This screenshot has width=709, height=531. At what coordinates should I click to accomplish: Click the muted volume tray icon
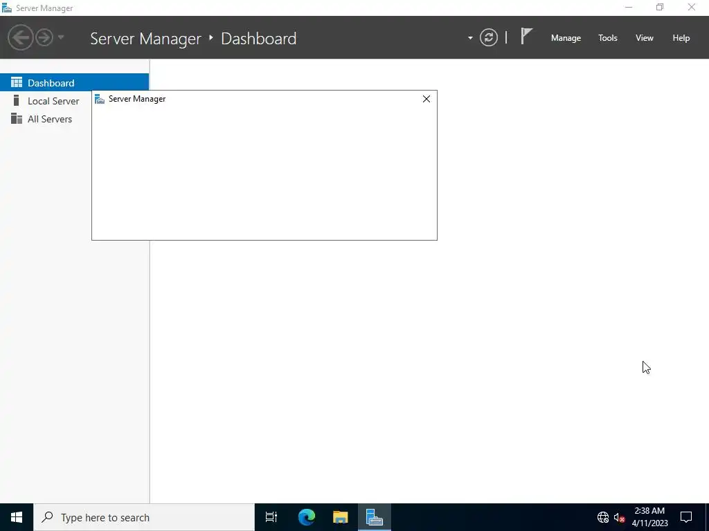[x=619, y=517]
